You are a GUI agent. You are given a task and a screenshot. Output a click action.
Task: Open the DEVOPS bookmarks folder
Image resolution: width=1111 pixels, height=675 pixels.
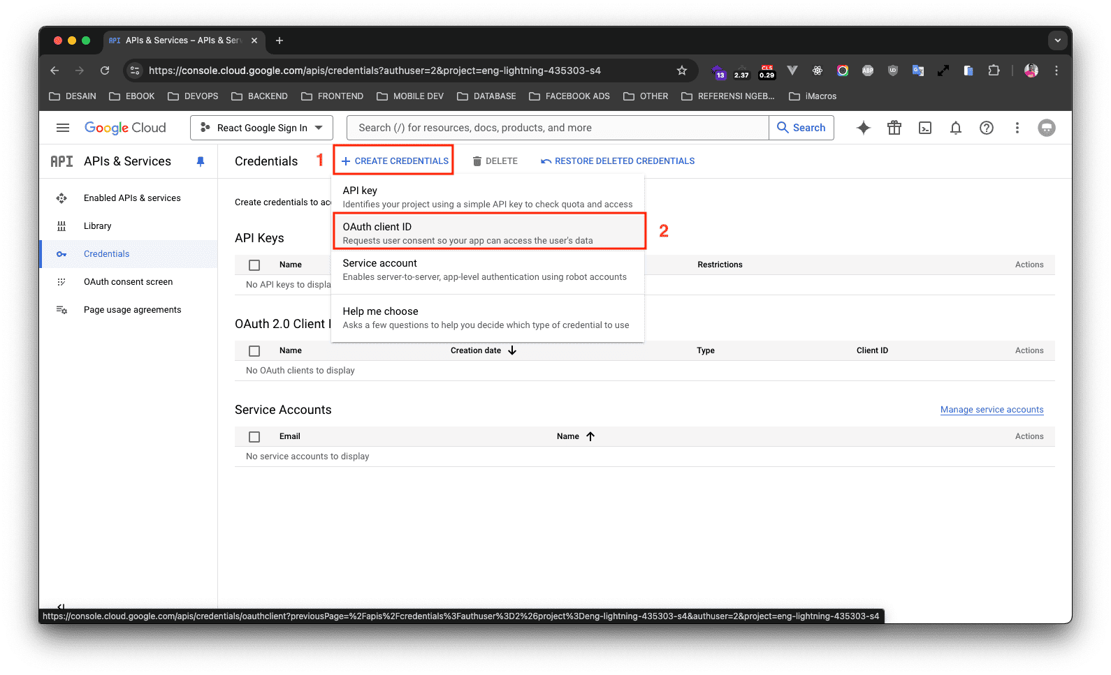[x=193, y=96]
